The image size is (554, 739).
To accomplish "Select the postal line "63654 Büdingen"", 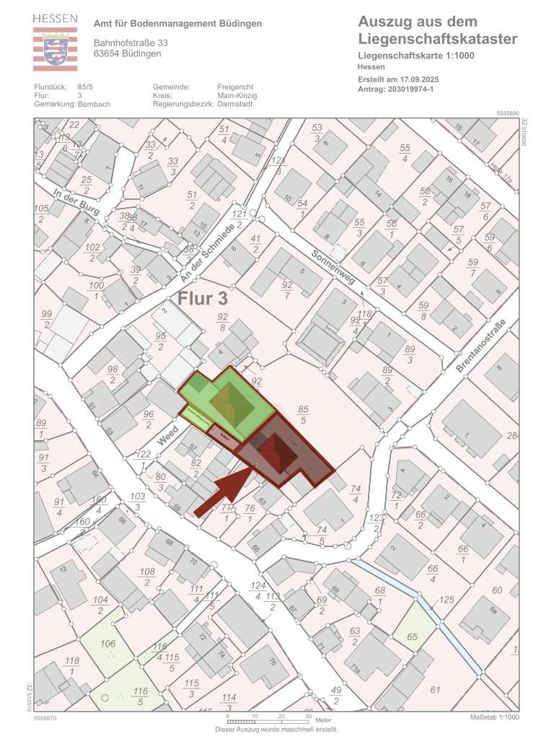I will click(x=127, y=53).
